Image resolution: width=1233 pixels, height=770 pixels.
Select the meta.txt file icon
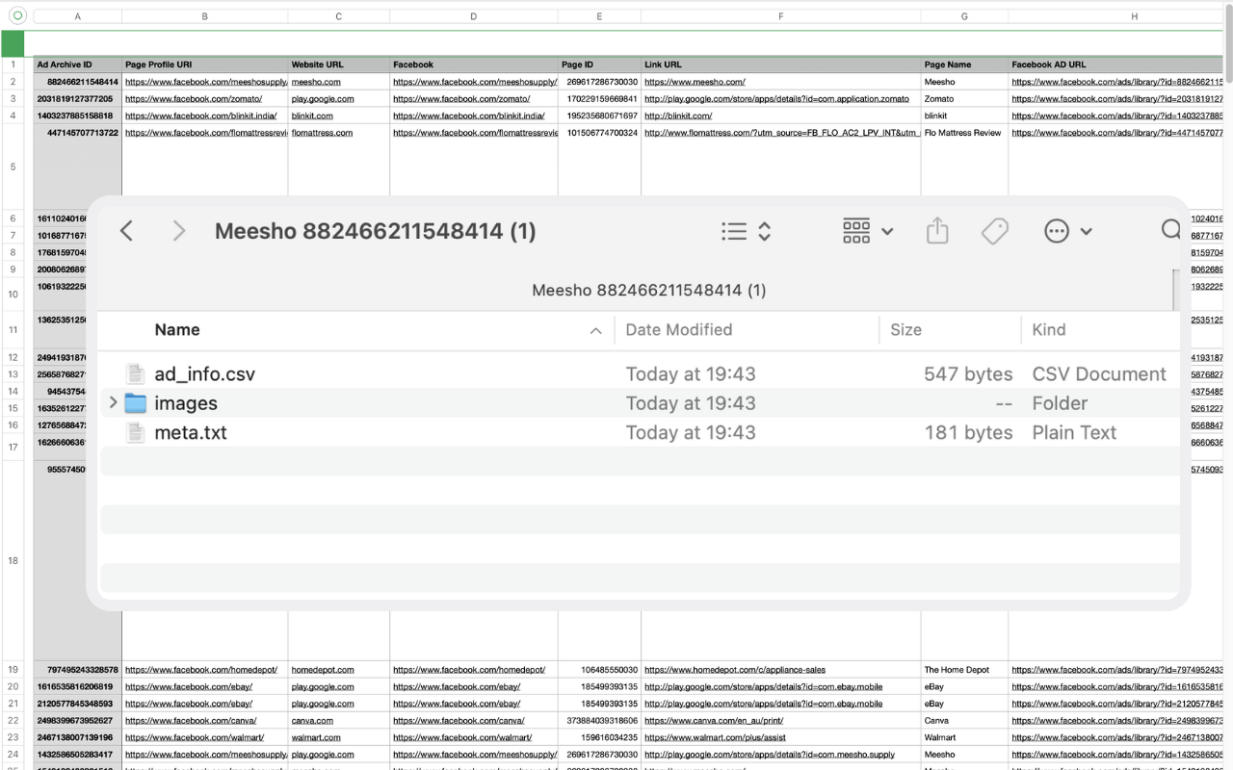tap(135, 432)
